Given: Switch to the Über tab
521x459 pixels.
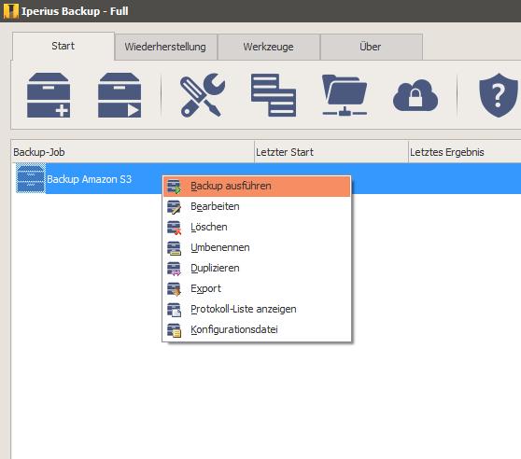Looking at the screenshot, I should 372,47.
